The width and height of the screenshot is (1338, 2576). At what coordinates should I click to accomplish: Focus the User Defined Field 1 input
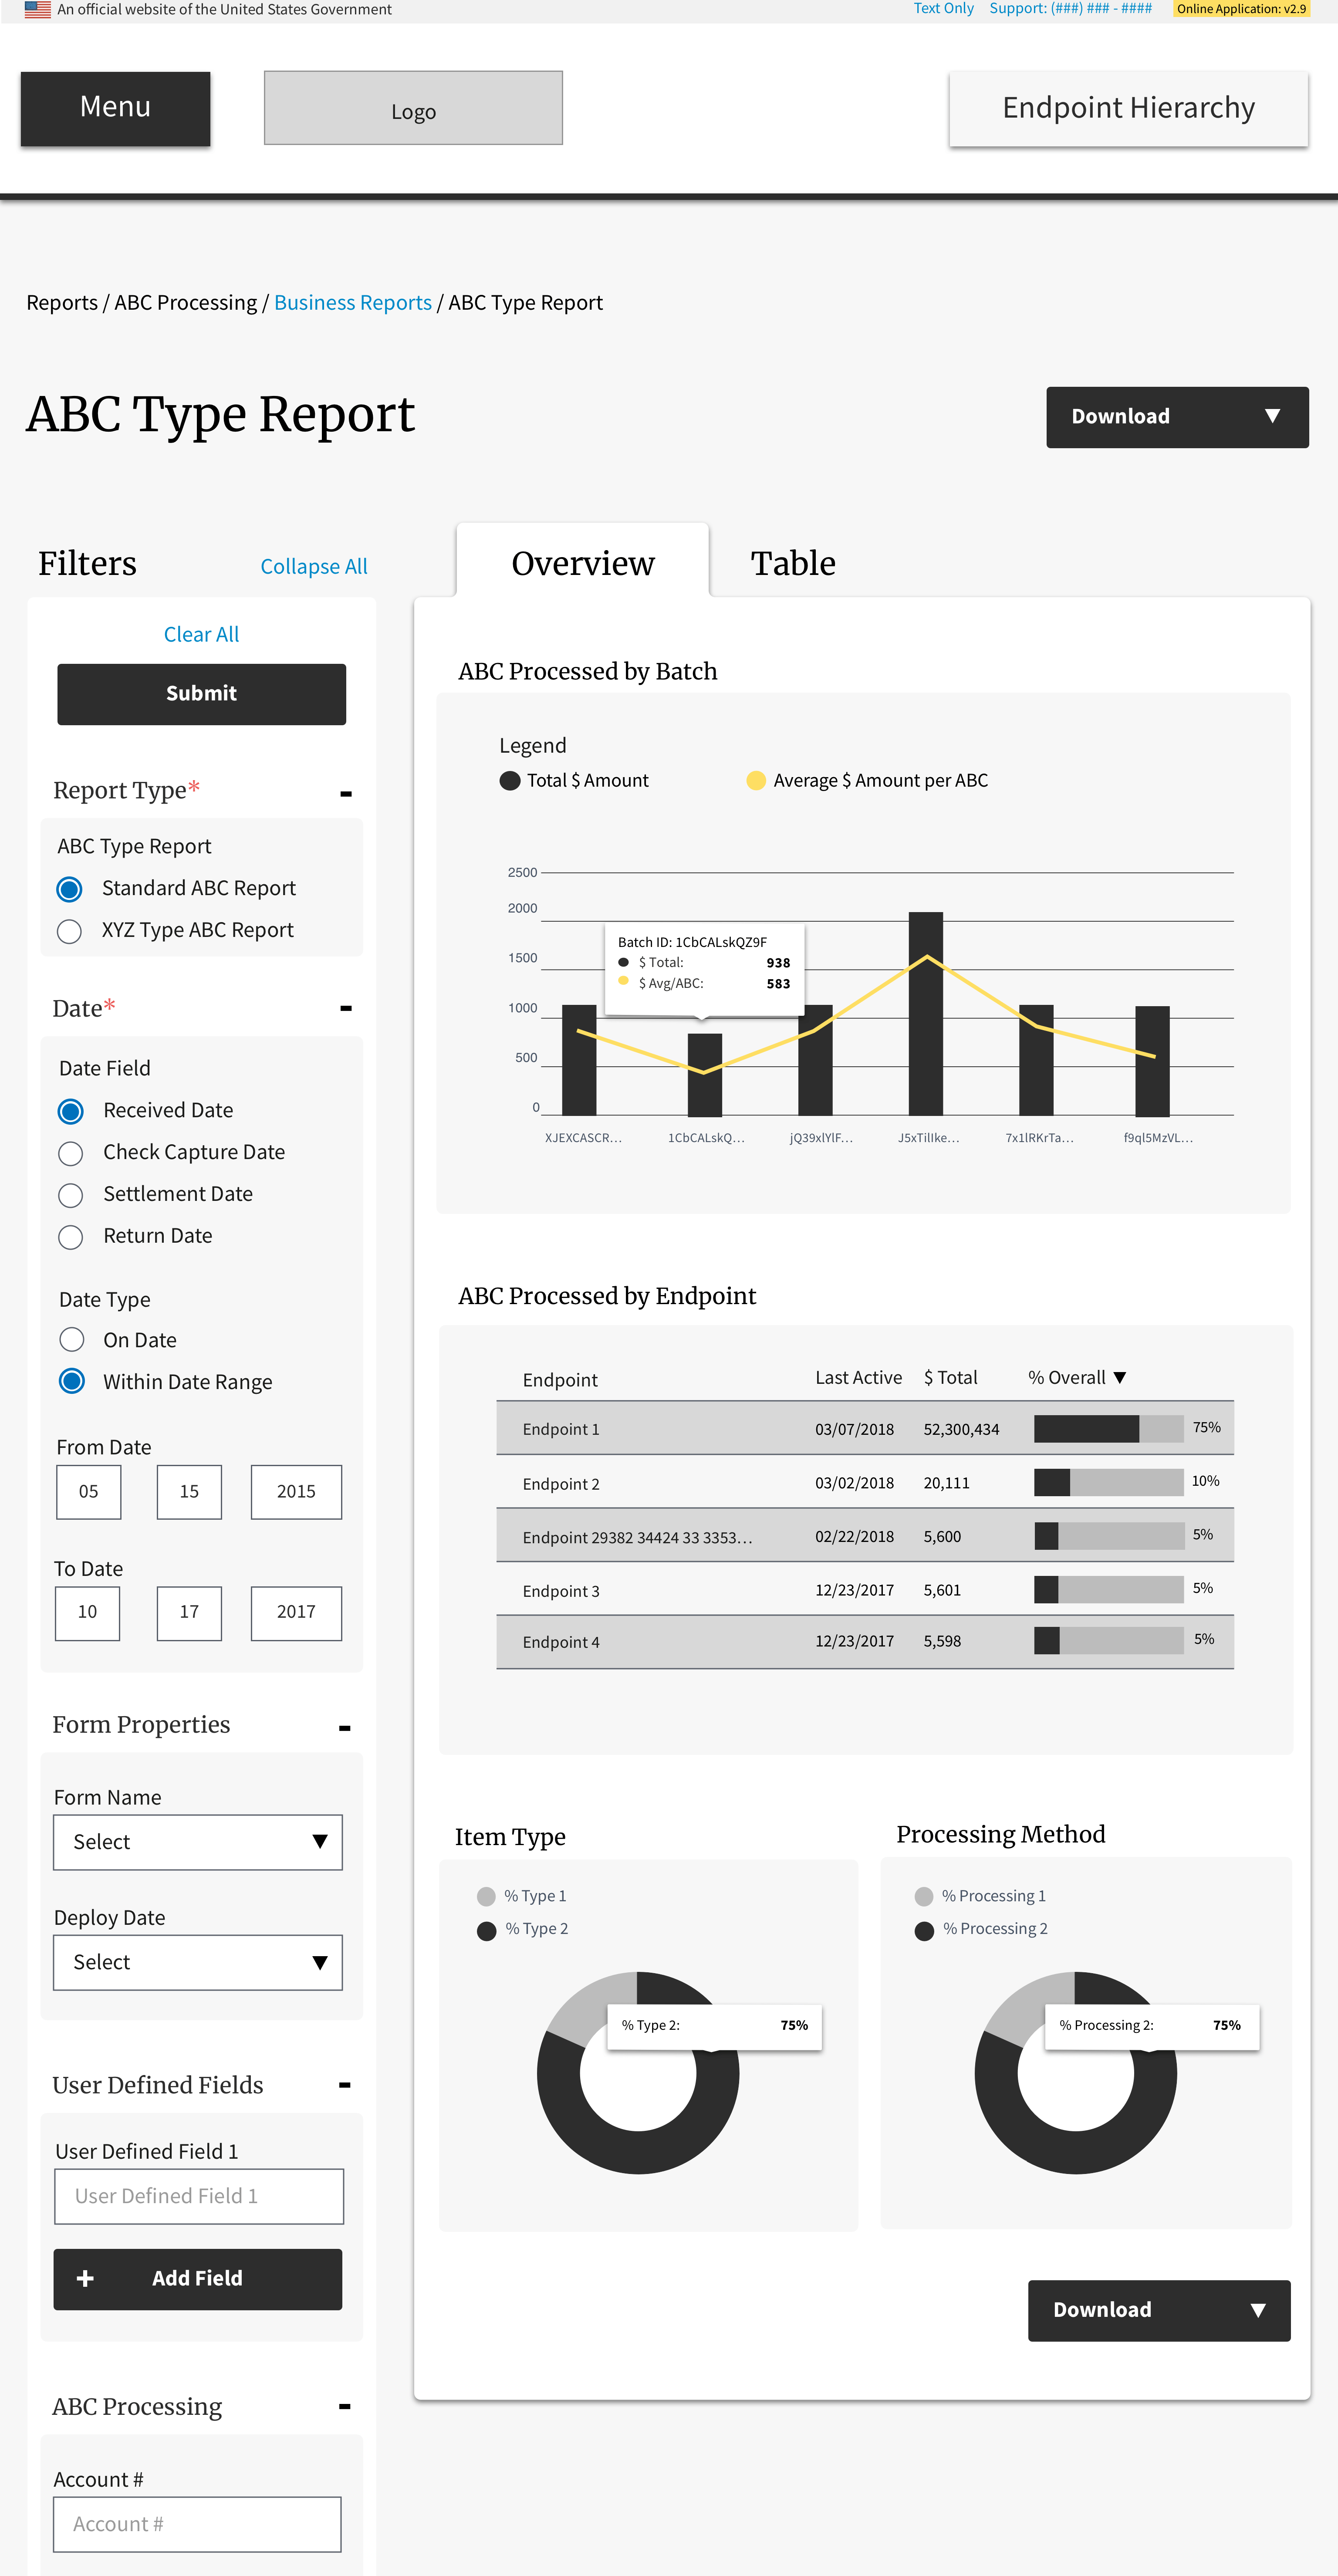199,2196
